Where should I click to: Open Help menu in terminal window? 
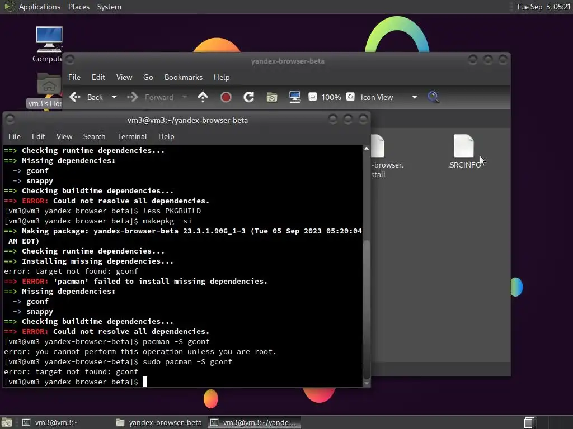tap(166, 136)
